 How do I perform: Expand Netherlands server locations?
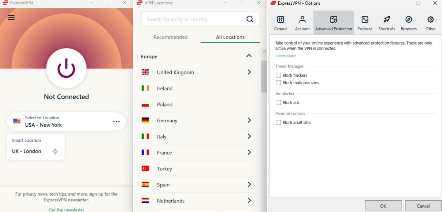pos(249,201)
